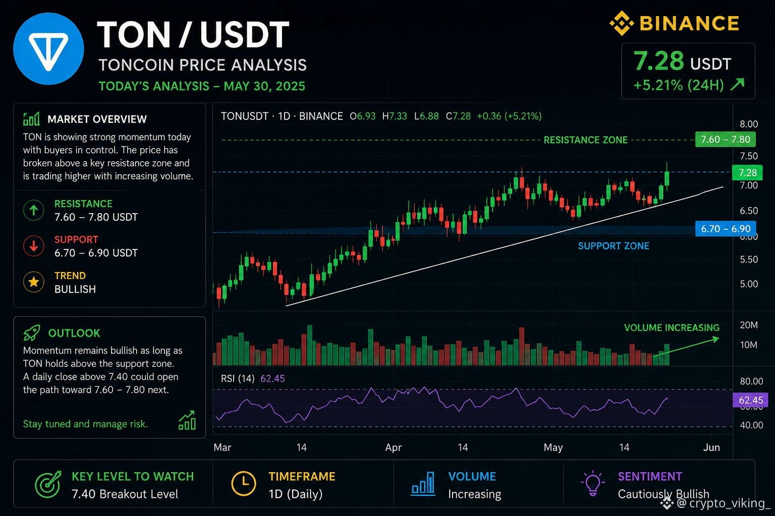Screen dimensions: 775x516
Task: Click the blue Toncoin logo
Action: point(48,49)
